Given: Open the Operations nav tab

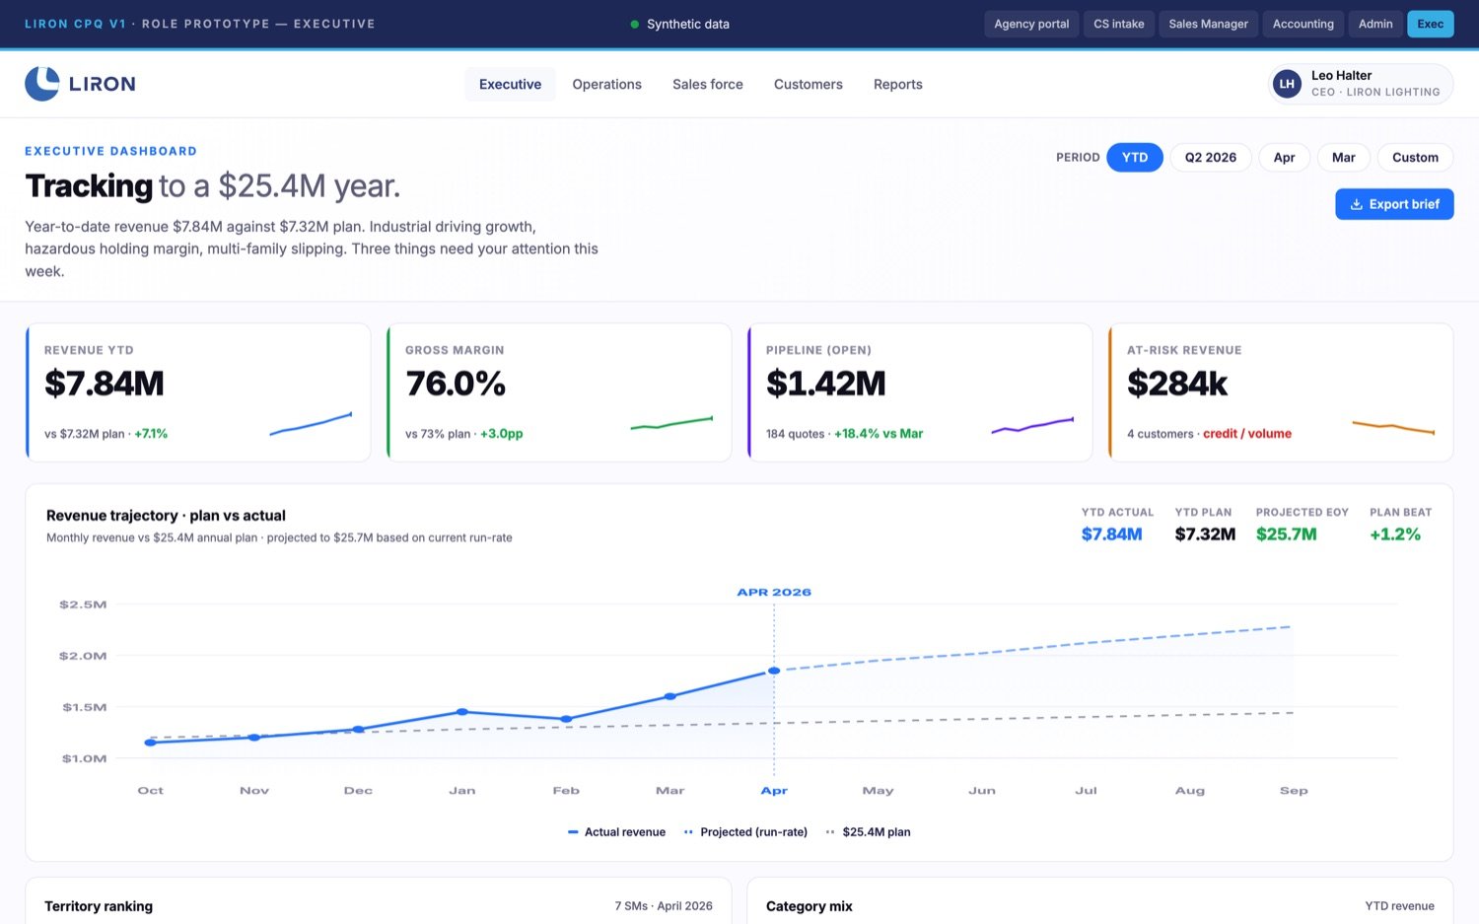Looking at the screenshot, I should click(x=607, y=85).
